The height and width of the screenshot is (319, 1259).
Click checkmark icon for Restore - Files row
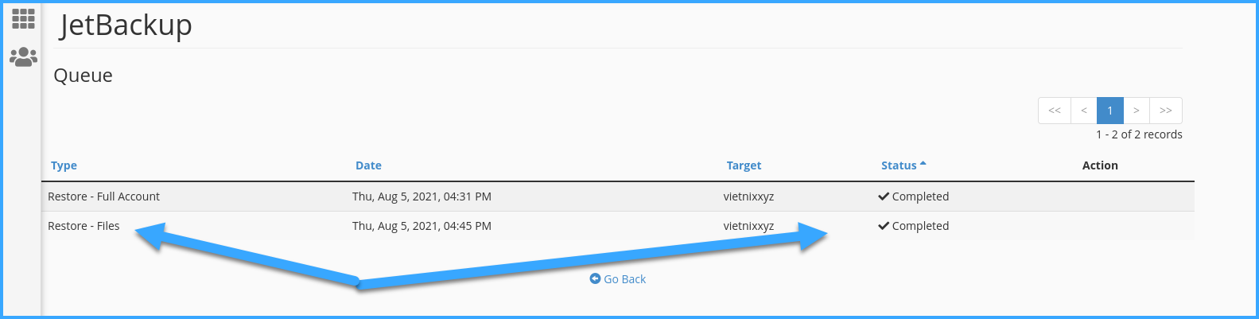pyautogui.click(x=884, y=226)
